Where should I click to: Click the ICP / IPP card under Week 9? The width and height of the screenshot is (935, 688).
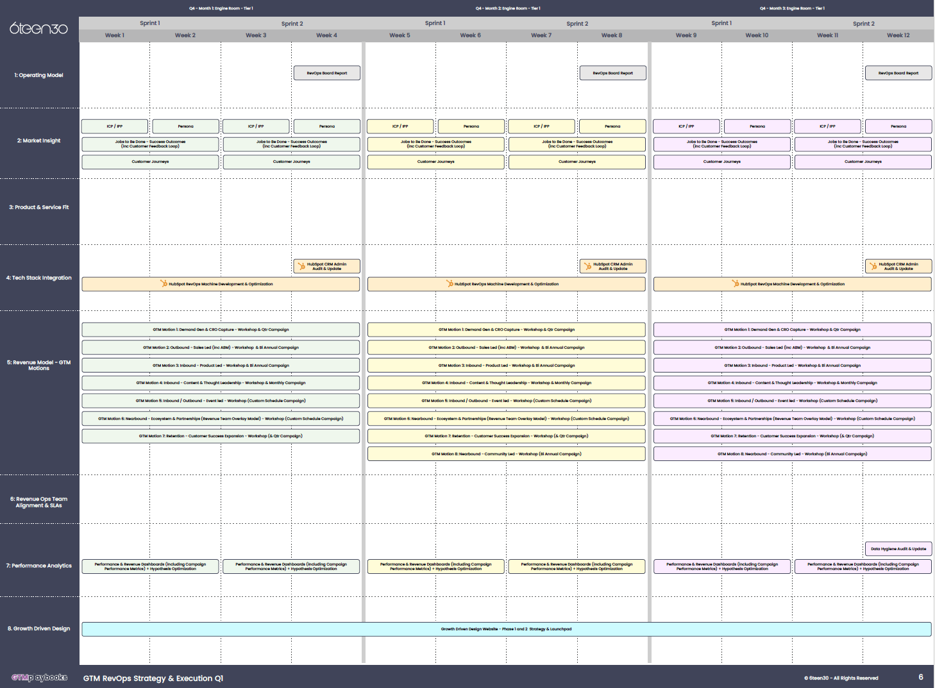686,126
